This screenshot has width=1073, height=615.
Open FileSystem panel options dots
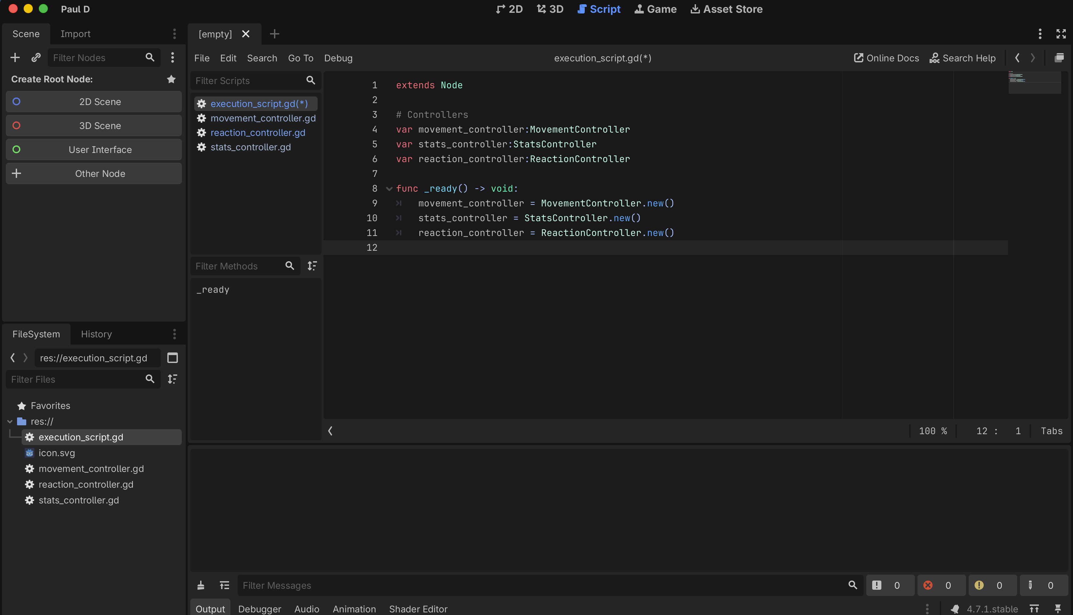[174, 334]
